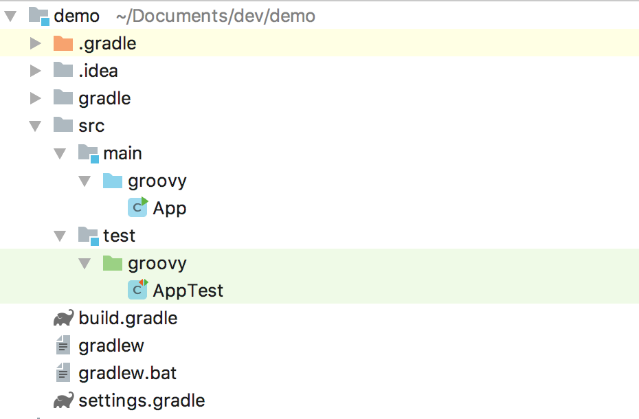Expand the .idea folder

pos(36,70)
